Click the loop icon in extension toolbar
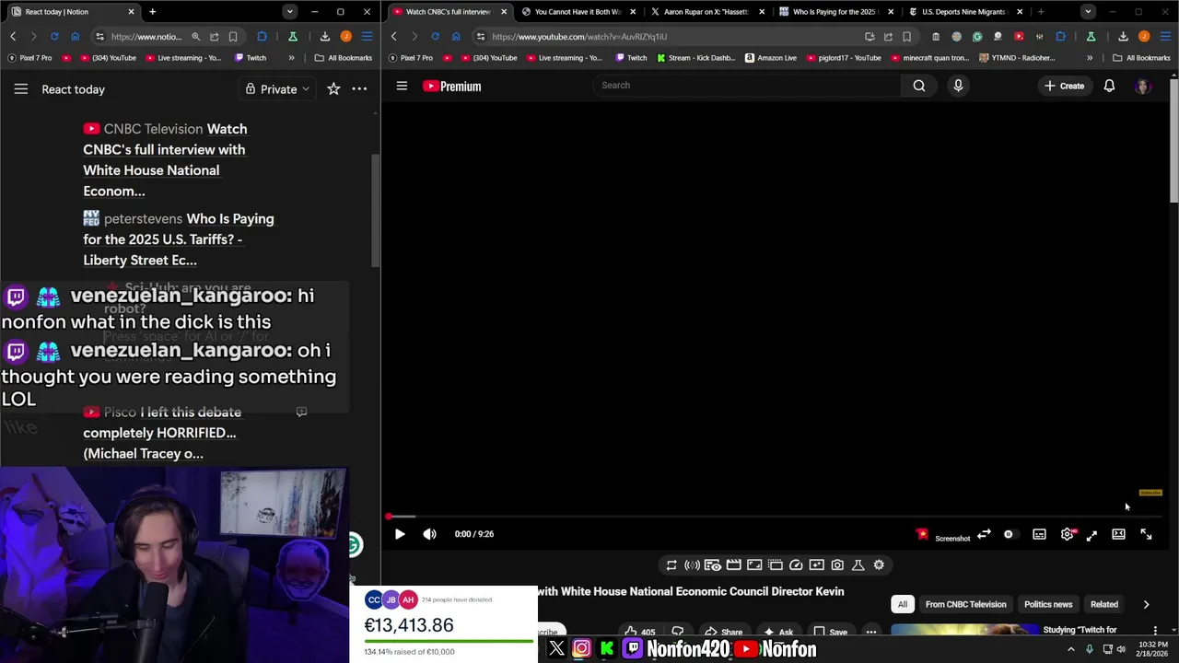The width and height of the screenshot is (1179, 663). [x=671, y=565]
